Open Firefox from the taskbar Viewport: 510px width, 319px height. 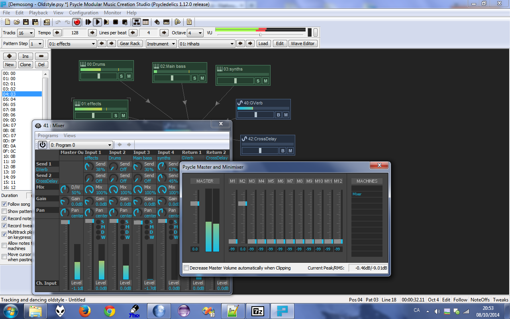coord(85,311)
